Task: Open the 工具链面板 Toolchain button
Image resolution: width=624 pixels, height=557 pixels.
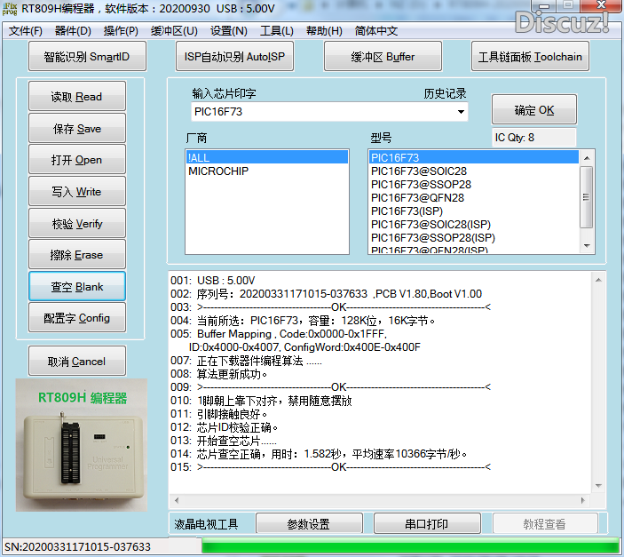Action: [x=530, y=57]
